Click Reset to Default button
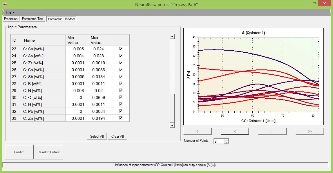Image resolution: width=333 pixels, height=173 pixels. pyautogui.click(x=49, y=152)
